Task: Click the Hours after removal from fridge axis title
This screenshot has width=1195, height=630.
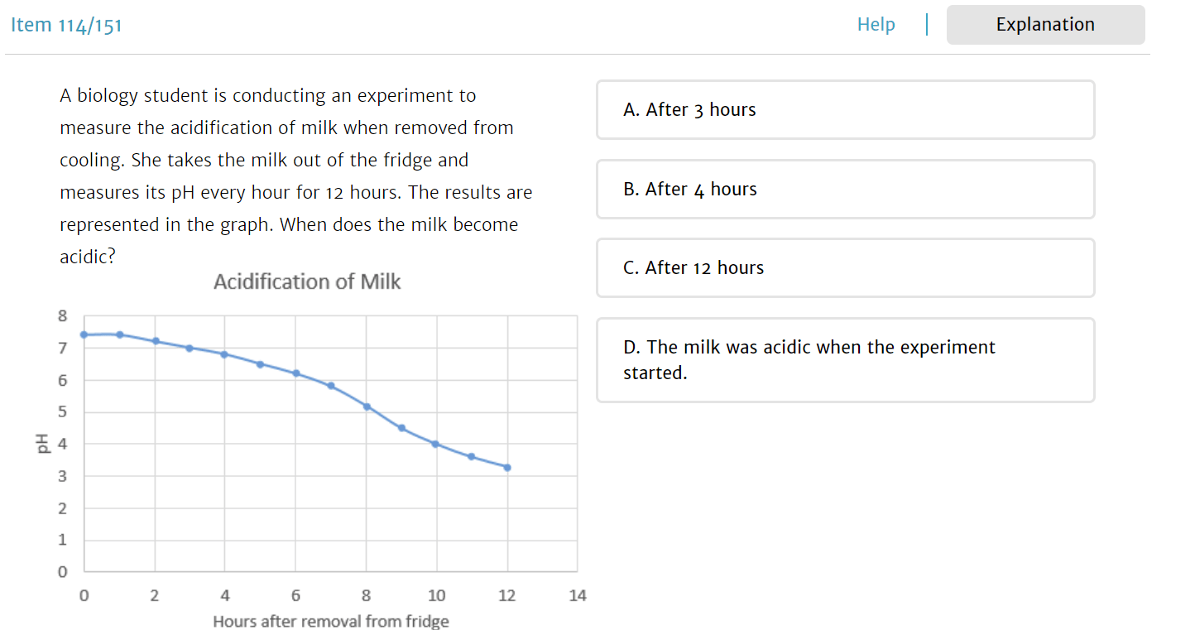Action: [x=331, y=621]
